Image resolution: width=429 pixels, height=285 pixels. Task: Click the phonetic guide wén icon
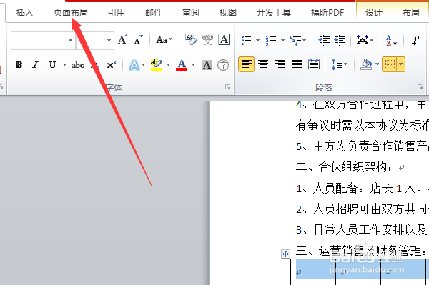tap(207, 39)
